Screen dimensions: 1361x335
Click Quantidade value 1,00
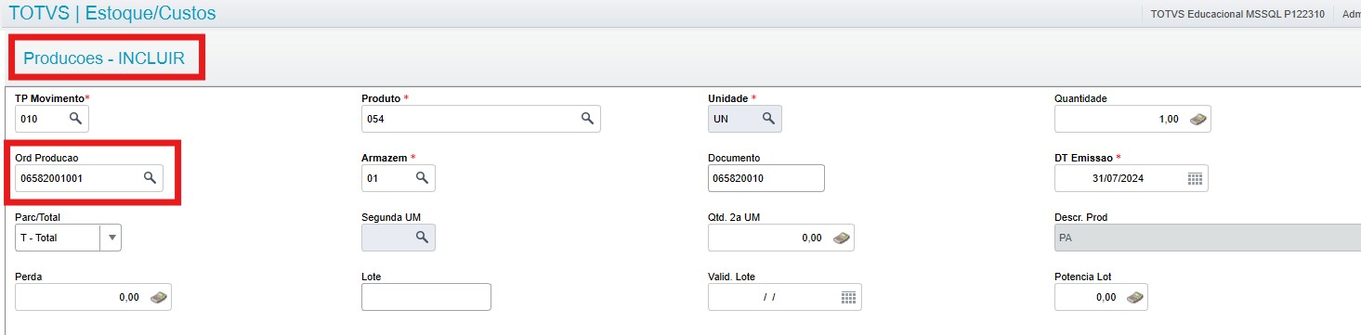pyautogui.click(x=1133, y=119)
